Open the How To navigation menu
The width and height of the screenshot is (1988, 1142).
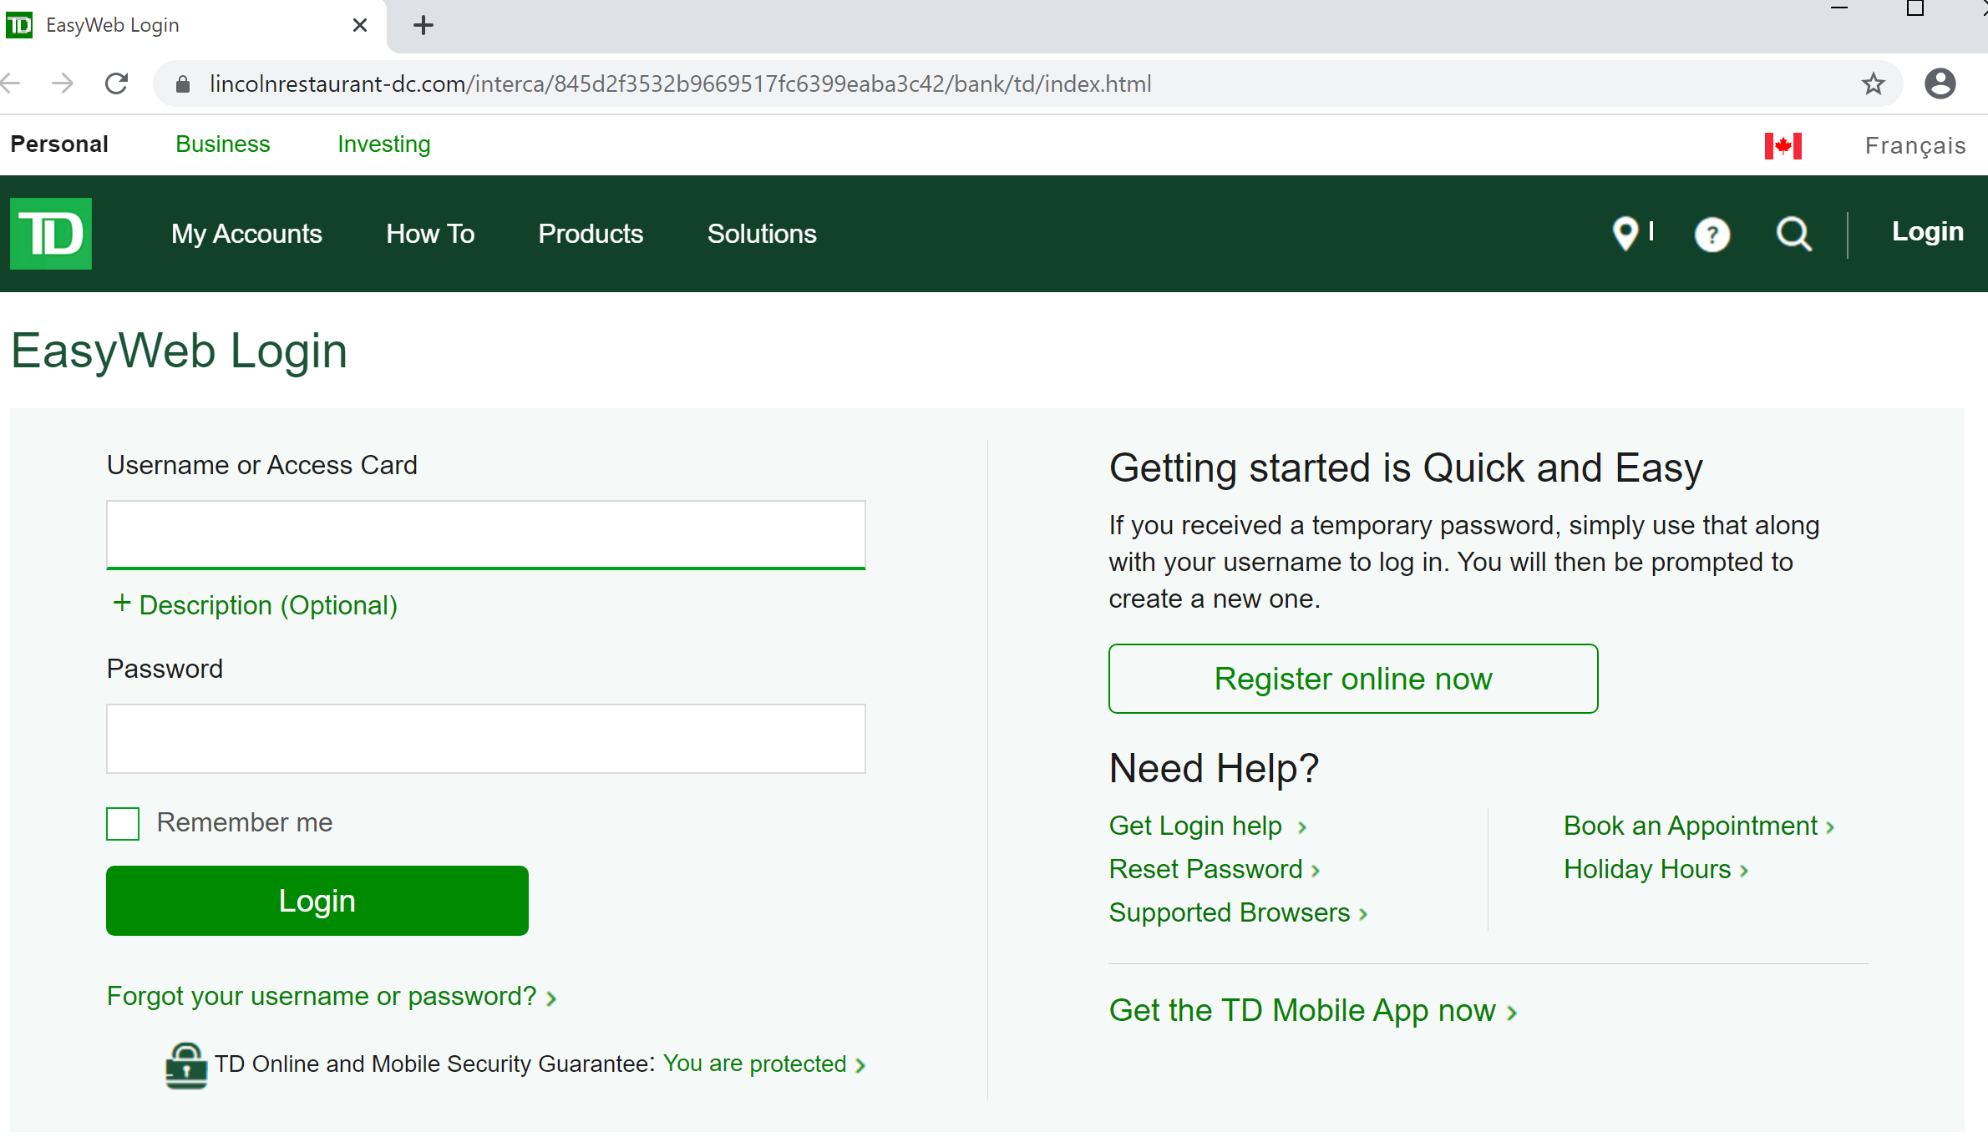[x=430, y=234]
